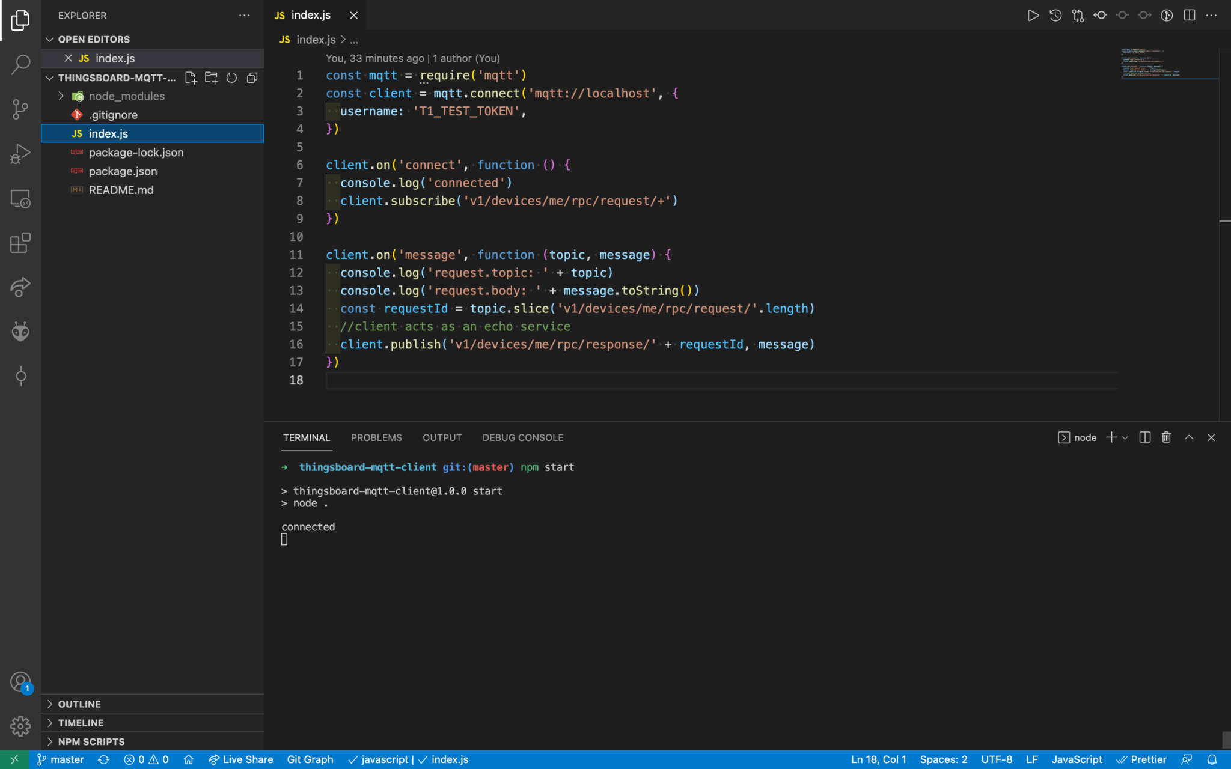Open the Git Graph commit icon view
Image resolution: width=1231 pixels, height=769 pixels.
point(20,377)
